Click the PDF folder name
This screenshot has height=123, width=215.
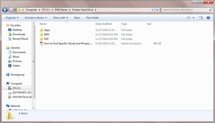click(x=46, y=39)
